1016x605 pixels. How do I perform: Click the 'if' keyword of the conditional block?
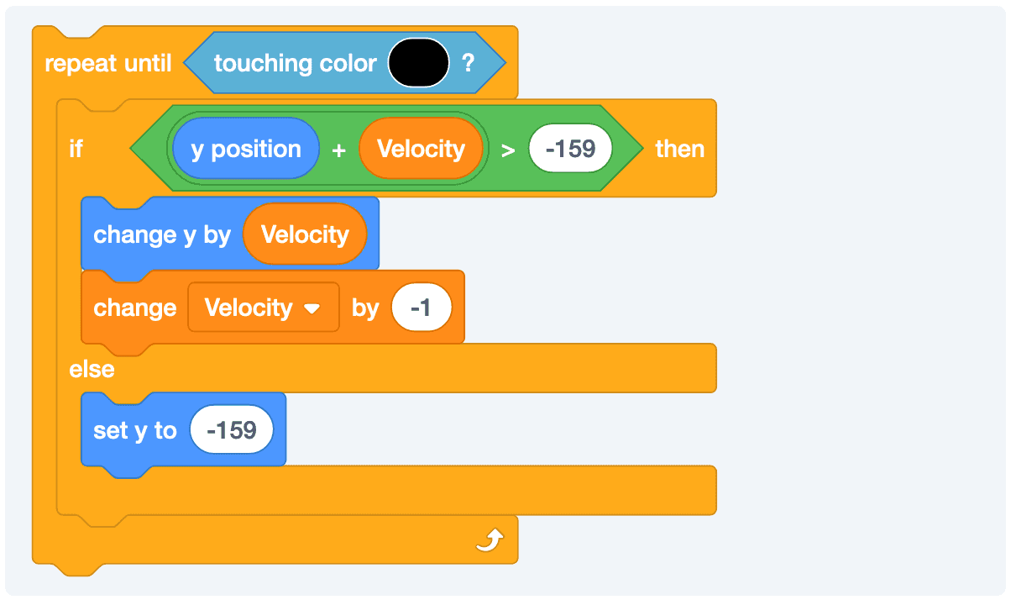coord(76,149)
